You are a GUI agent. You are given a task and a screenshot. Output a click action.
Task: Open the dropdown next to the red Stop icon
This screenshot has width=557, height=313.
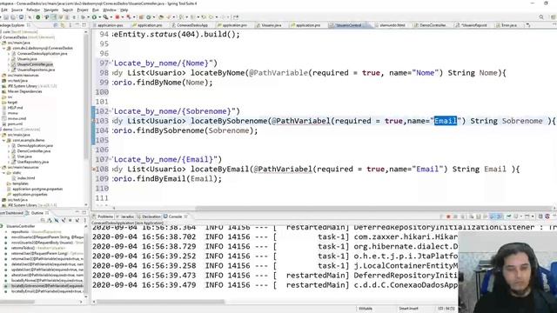tap(122, 17)
